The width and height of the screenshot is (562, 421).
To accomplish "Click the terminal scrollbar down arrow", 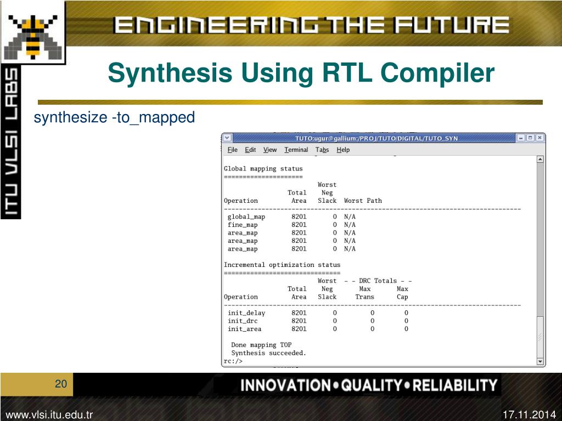I will click(x=540, y=361).
